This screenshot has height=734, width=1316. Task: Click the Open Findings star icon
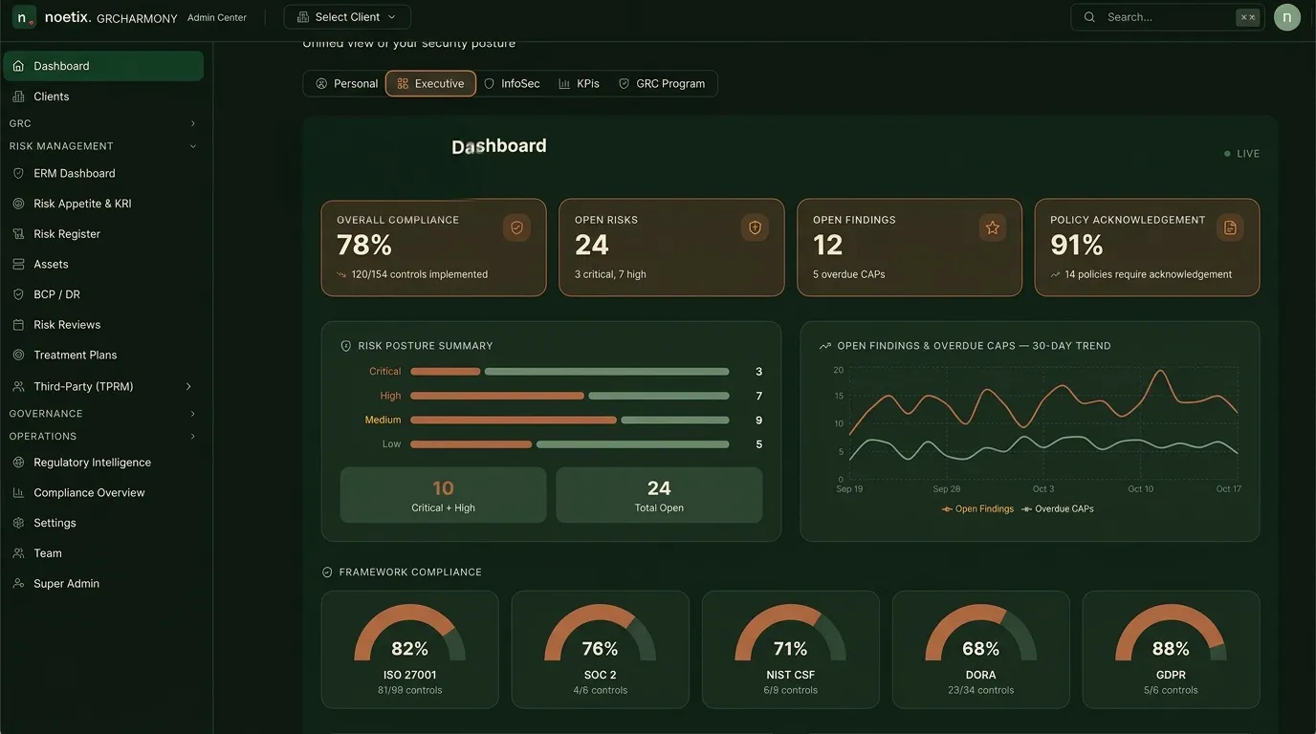pos(993,227)
